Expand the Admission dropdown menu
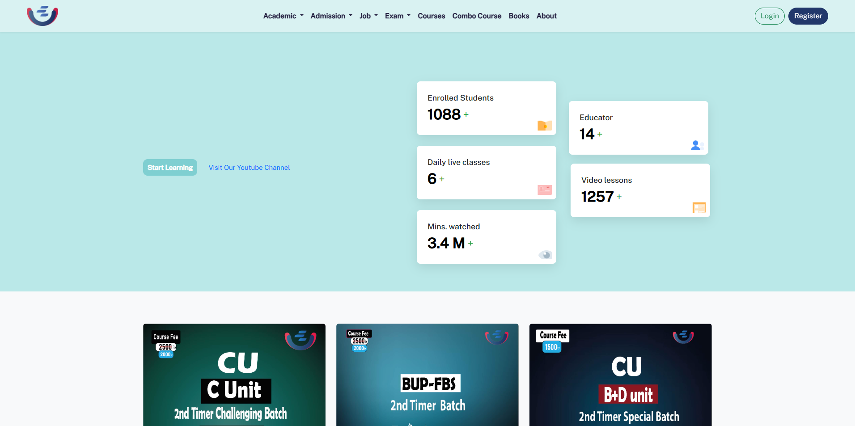The image size is (855, 426). [x=331, y=16]
